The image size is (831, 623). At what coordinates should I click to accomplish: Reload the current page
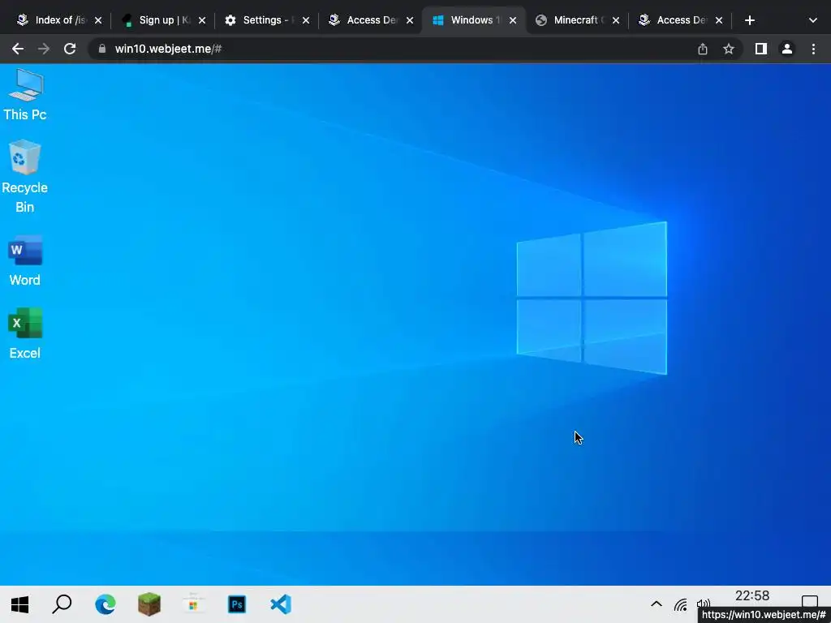coord(70,49)
